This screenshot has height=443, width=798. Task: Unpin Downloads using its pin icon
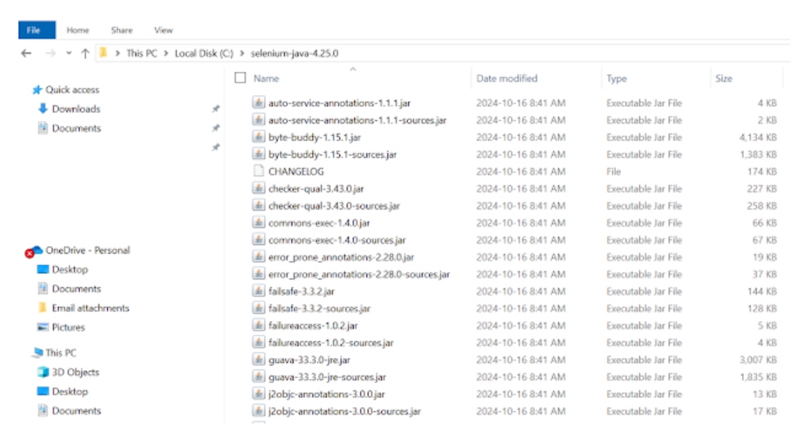(215, 109)
